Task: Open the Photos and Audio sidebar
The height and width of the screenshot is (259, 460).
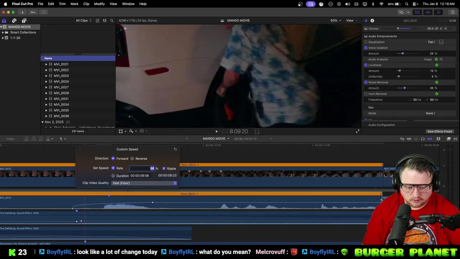Action: (x=14, y=21)
